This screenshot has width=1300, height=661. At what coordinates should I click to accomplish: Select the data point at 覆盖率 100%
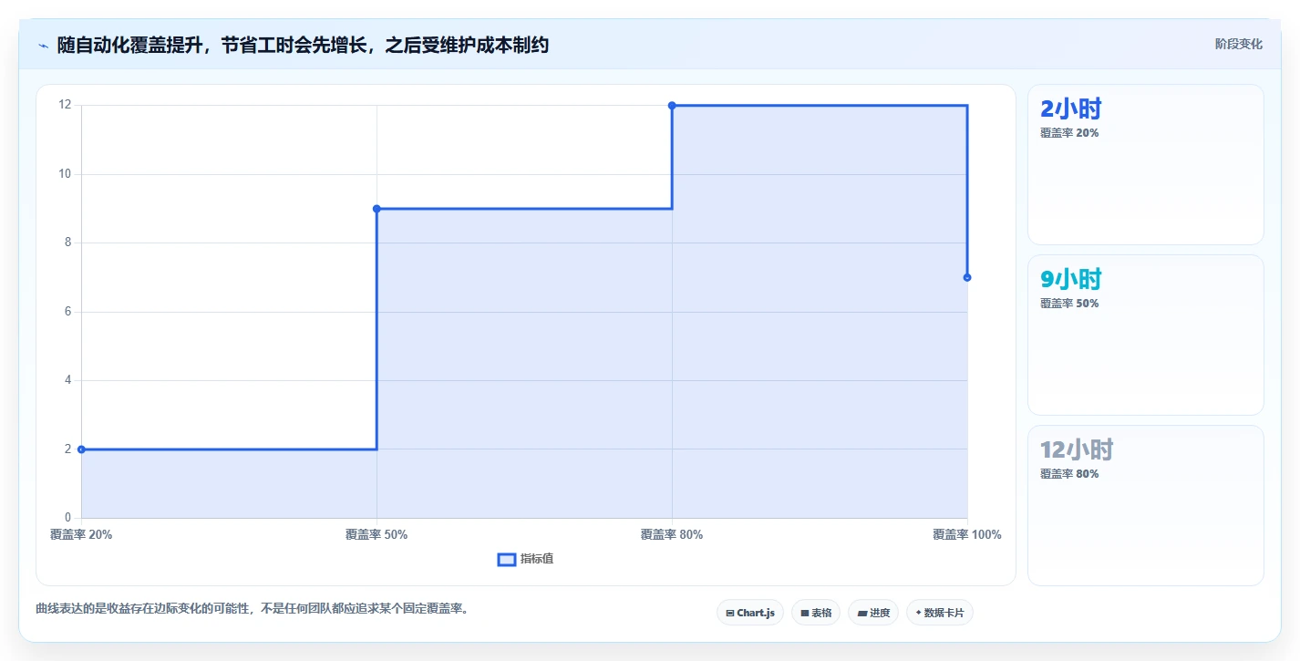[967, 277]
